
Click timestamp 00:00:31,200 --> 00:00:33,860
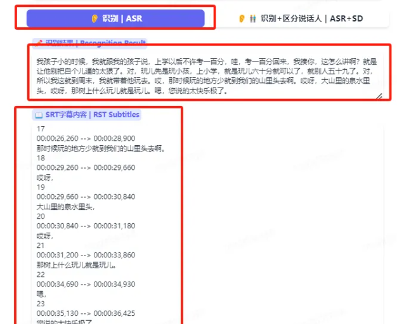click(86, 255)
